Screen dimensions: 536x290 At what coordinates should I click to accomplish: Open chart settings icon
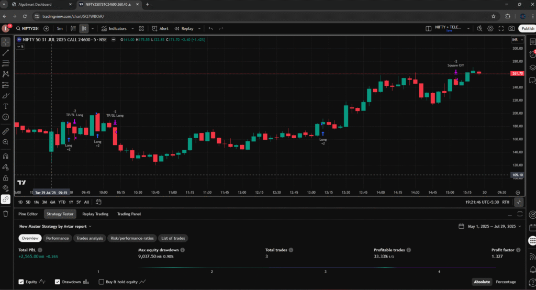click(490, 28)
